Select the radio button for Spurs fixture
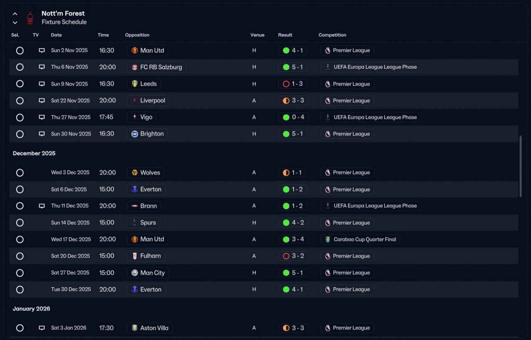 tap(19, 223)
